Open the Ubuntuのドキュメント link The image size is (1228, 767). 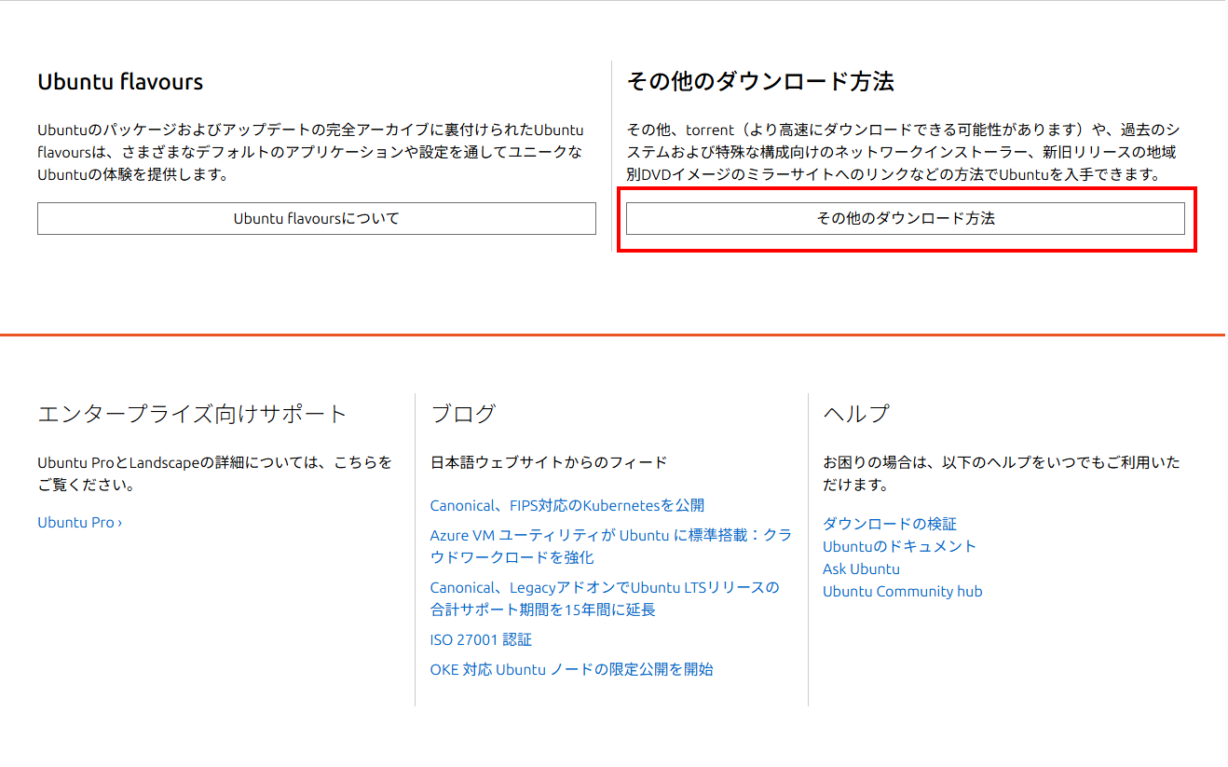[x=899, y=546]
